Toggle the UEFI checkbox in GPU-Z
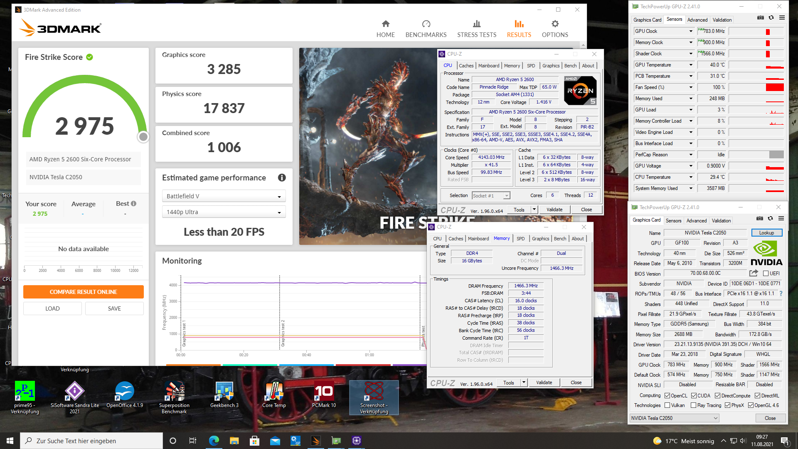 (766, 274)
